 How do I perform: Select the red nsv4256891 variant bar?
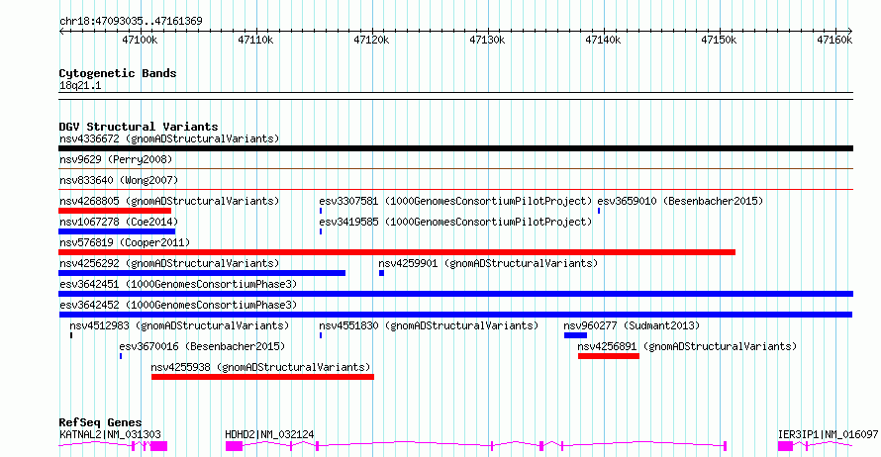point(609,356)
